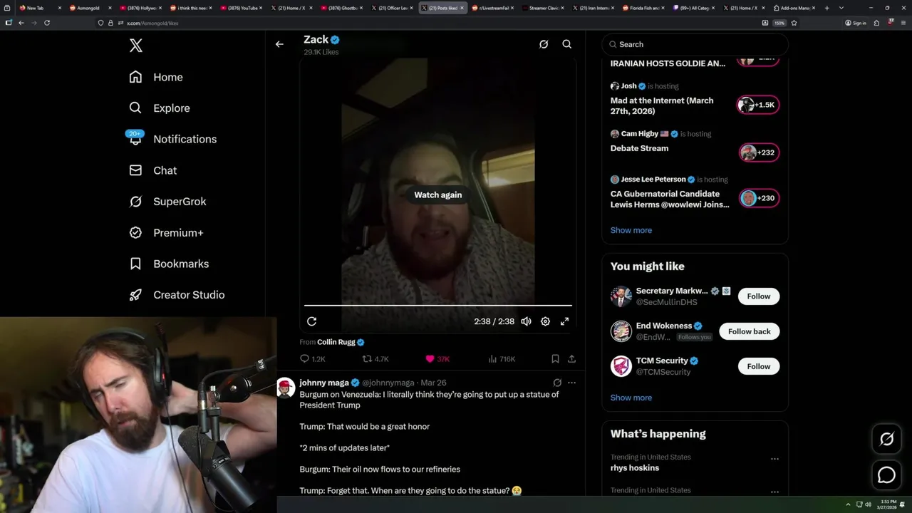912x513 pixels.
Task: Switch to the Florida Fish browser tab
Action: pos(643,8)
